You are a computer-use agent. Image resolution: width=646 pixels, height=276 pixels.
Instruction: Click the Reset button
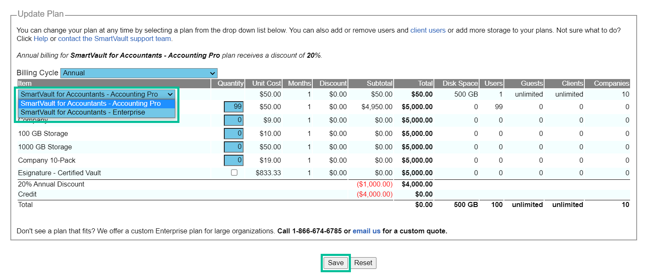click(x=363, y=263)
